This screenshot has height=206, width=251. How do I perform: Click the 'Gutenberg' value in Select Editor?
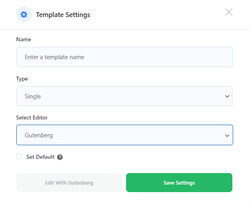click(x=39, y=135)
